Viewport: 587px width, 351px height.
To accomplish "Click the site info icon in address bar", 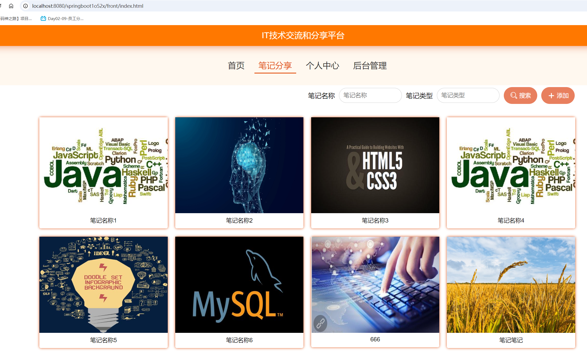I will tap(25, 6).
